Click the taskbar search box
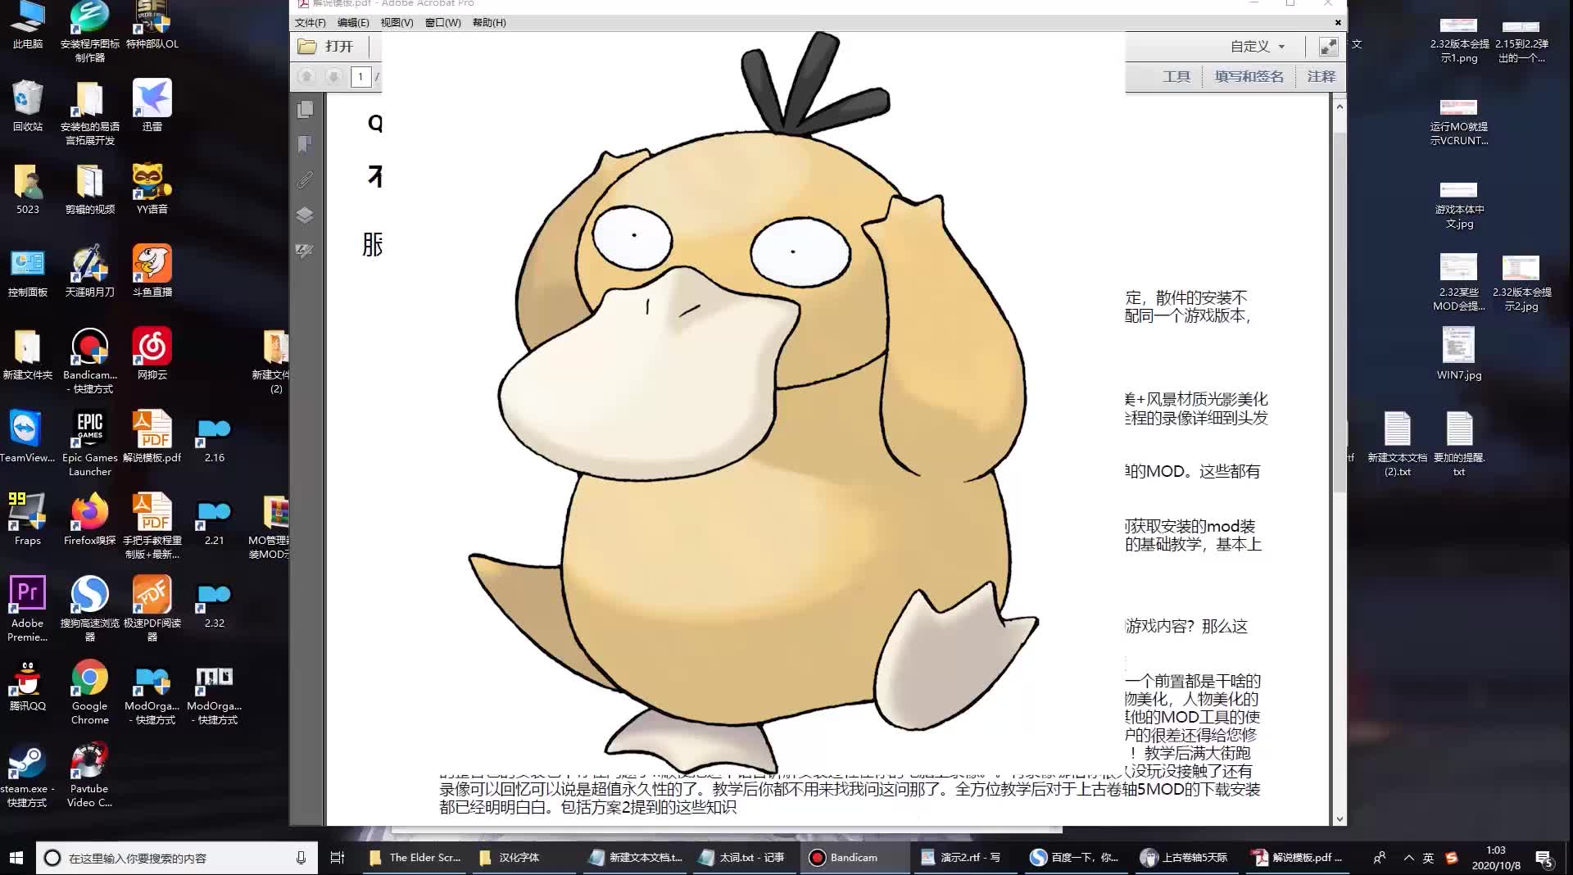 pyautogui.click(x=177, y=858)
